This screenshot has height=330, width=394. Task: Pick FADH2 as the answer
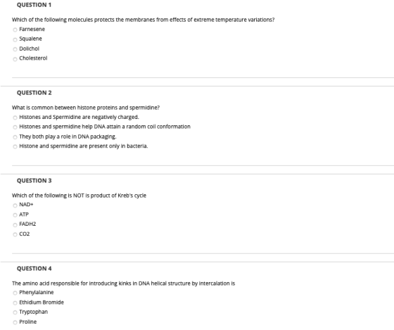point(15,224)
